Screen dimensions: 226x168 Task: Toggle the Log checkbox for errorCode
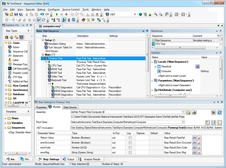[130, 147]
